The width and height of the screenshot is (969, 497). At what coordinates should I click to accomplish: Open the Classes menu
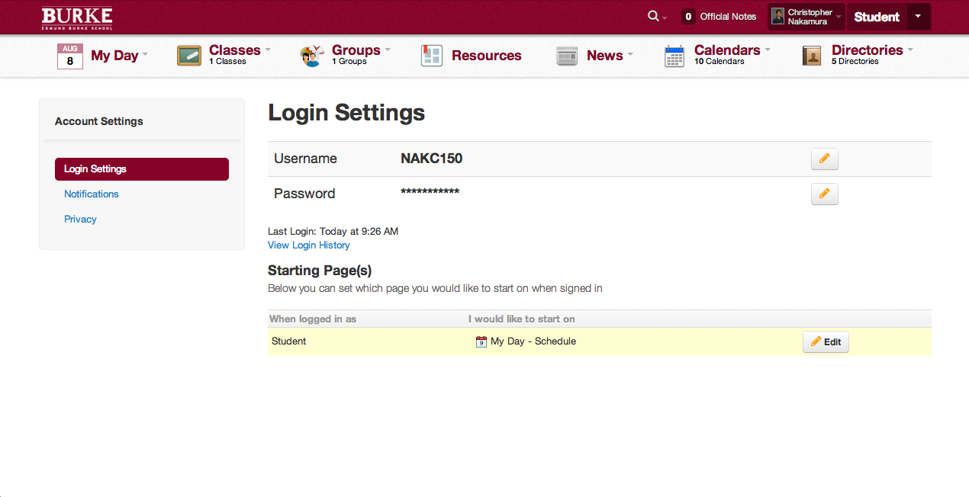(x=235, y=50)
